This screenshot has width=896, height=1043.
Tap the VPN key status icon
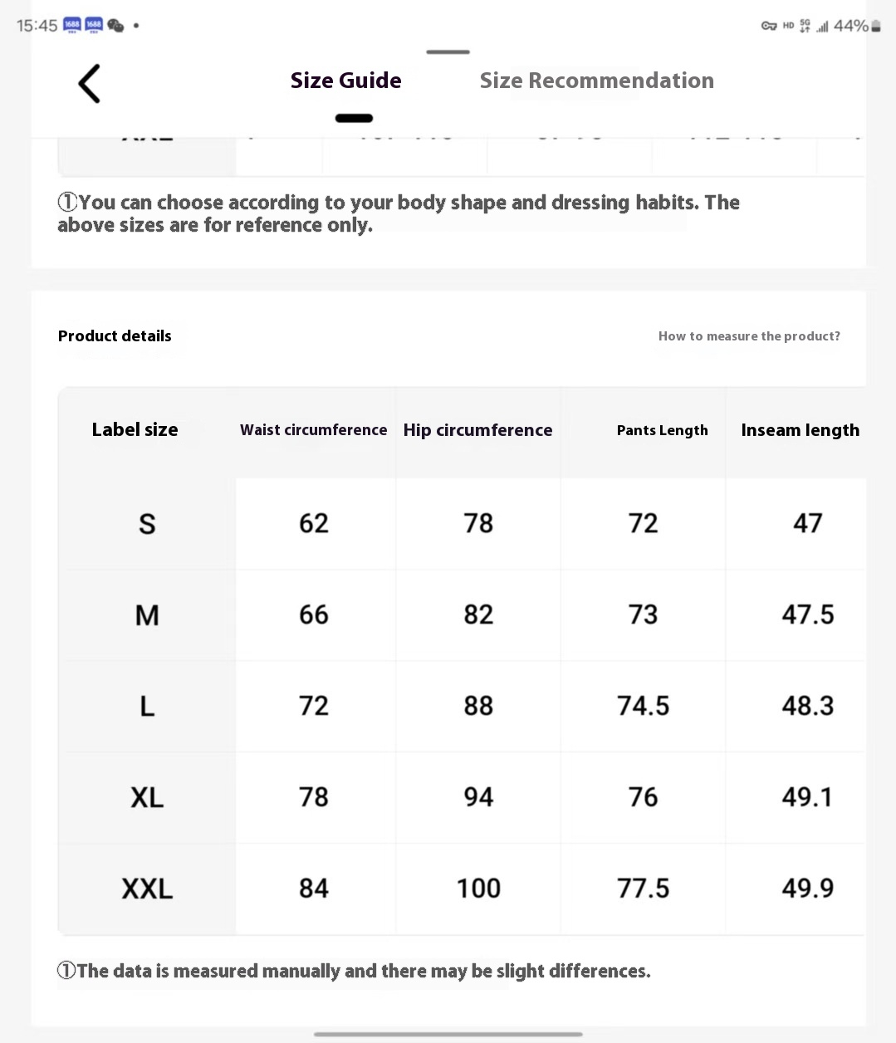(x=769, y=26)
